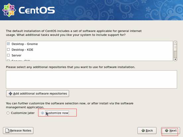Click the task list scrollbar handle

point(175,55)
